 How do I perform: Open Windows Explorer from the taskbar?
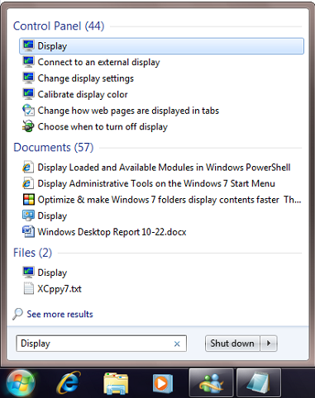tap(116, 383)
